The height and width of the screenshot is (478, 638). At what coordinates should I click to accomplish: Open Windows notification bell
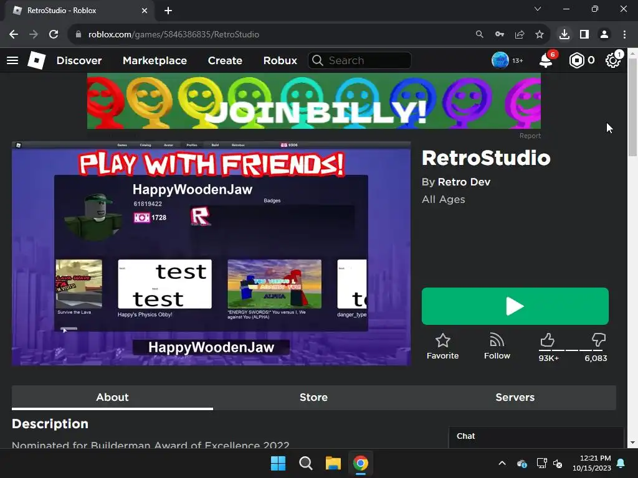click(621, 463)
